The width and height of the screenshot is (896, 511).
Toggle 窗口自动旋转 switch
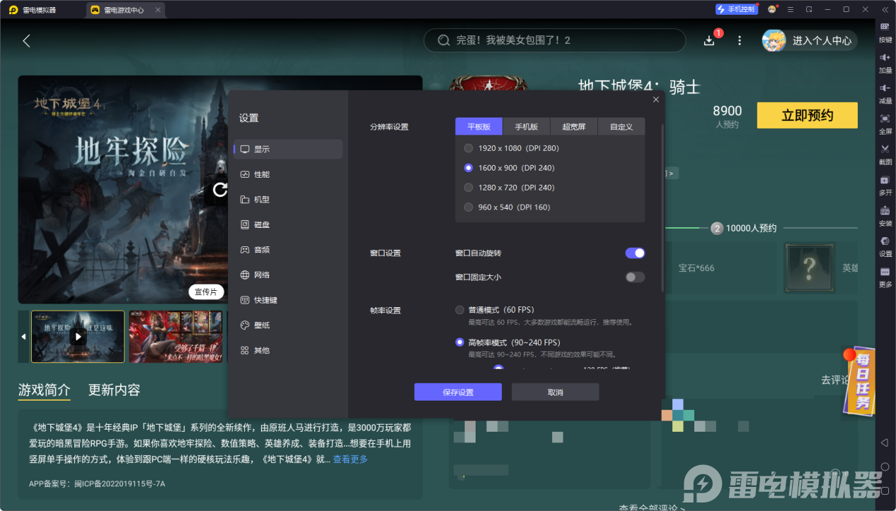click(635, 253)
